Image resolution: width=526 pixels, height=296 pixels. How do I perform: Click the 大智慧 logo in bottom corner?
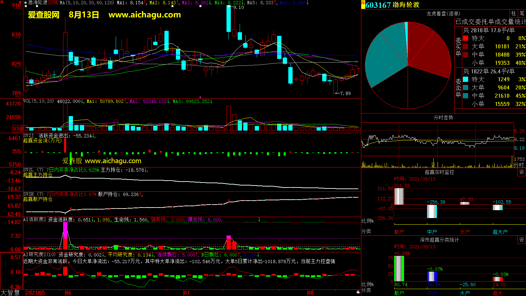(x=11, y=292)
